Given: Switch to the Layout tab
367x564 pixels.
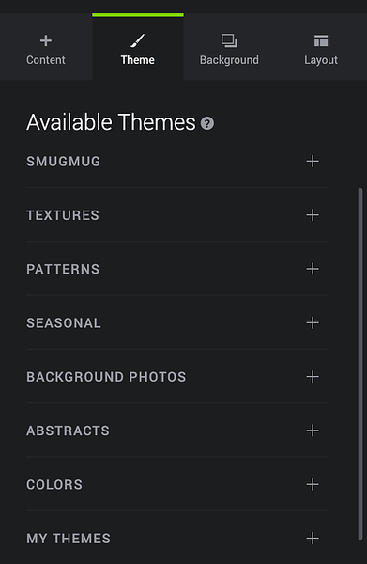Looking at the screenshot, I should tap(321, 47).
